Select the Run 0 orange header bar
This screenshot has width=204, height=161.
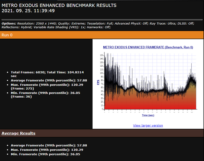[x=102, y=35]
